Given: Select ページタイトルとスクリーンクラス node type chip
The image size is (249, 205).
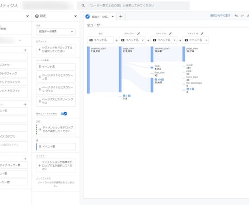Looking at the screenshot, I should (x=56, y=89).
